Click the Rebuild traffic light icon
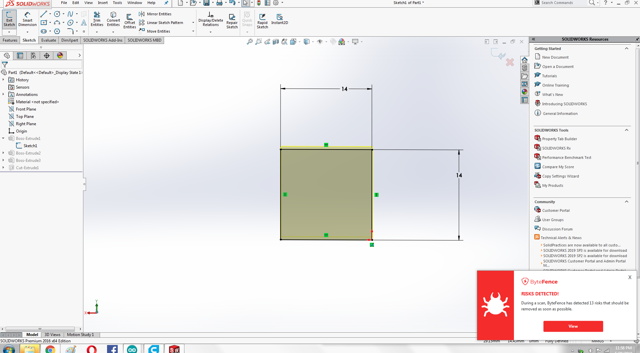Screen dimensions: 640x353 [259, 3]
